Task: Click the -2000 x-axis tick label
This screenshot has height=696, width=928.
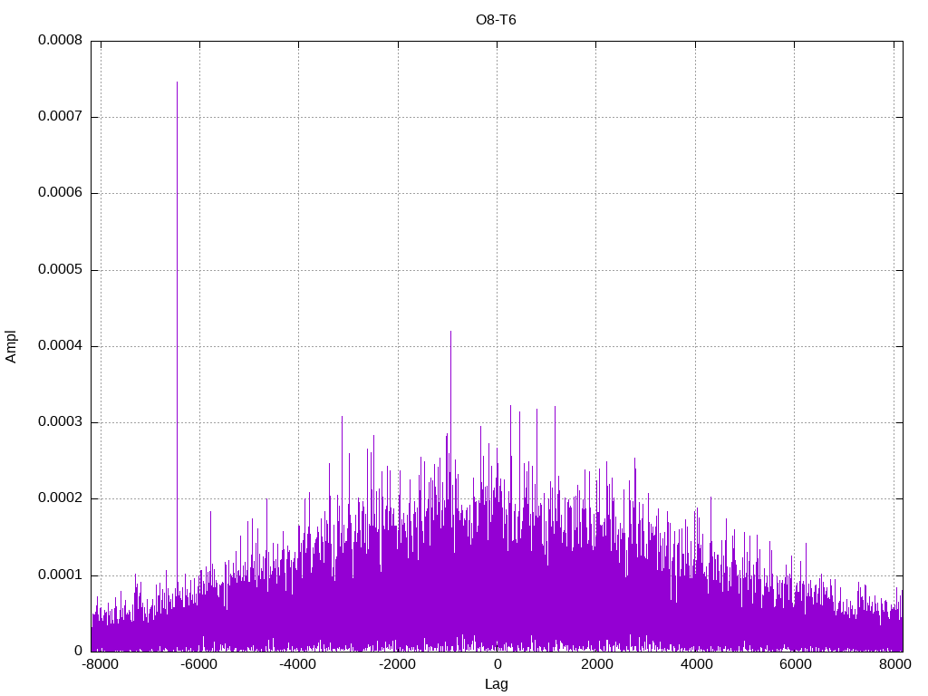Action: tap(397, 664)
